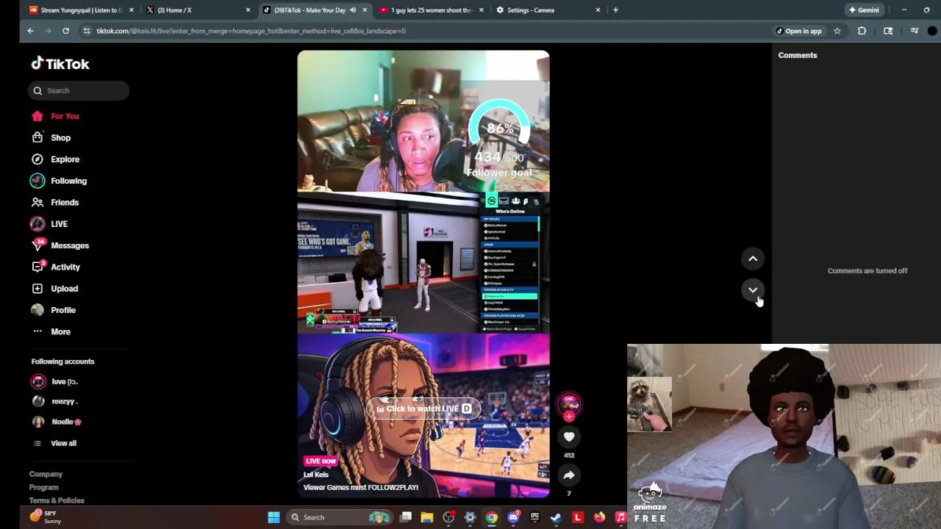Go back in browser history
Screen dimensions: 941x529
click(30, 31)
